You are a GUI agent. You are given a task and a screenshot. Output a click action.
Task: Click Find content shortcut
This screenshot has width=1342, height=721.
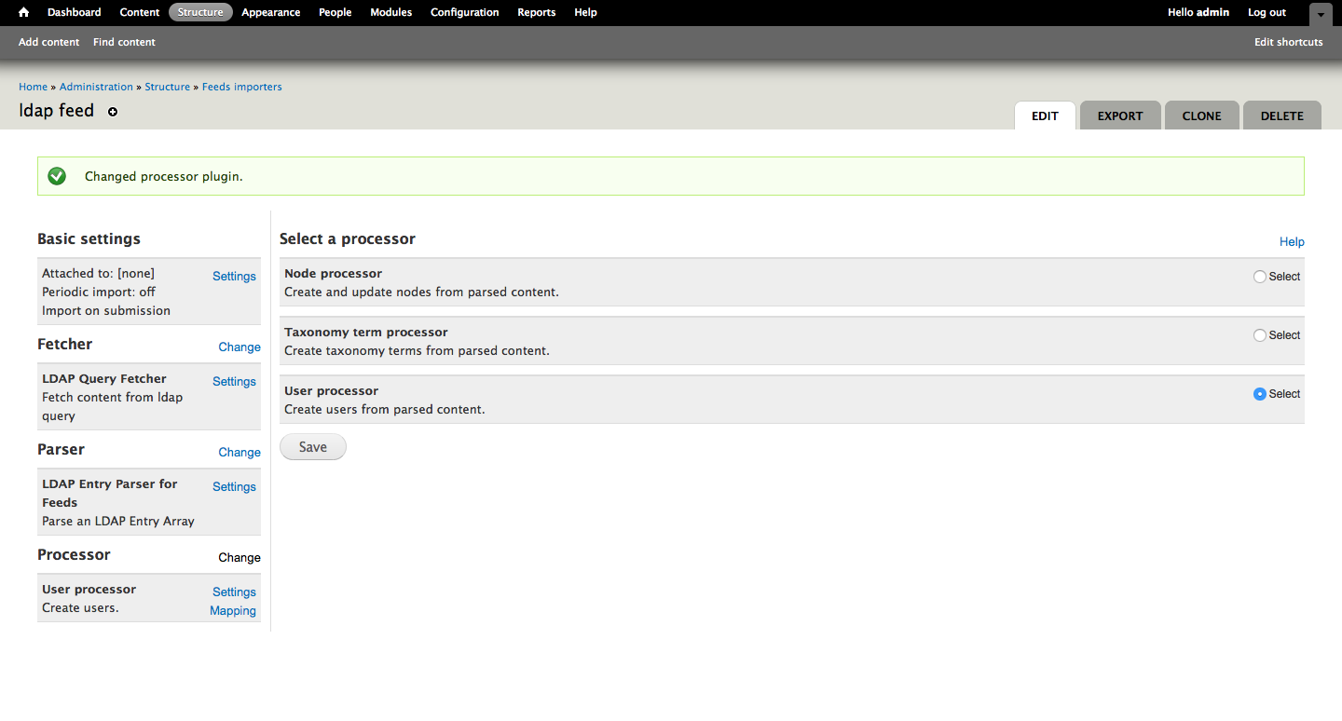click(124, 42)
